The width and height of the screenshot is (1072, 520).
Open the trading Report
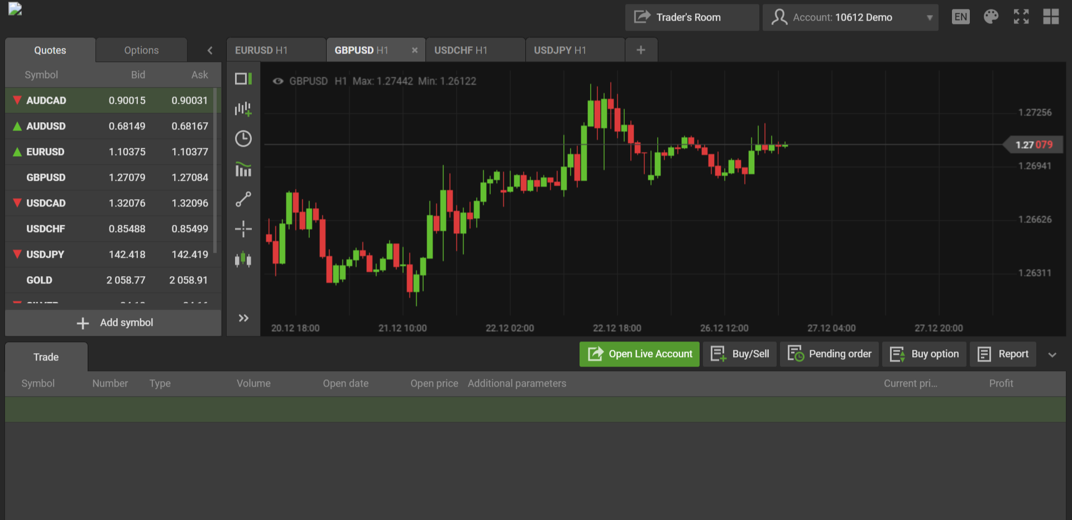(1003, 354)
